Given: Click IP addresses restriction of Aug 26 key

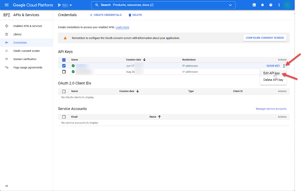Looking at the screenshot, I should click(x=190, y=72).
